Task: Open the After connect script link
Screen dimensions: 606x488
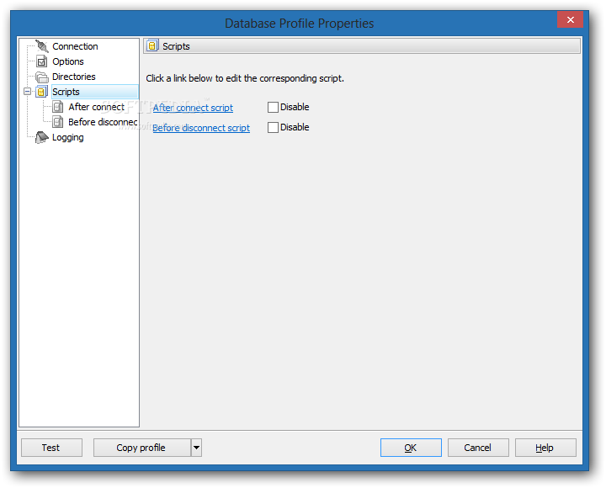Action: (x=193, y=108)
